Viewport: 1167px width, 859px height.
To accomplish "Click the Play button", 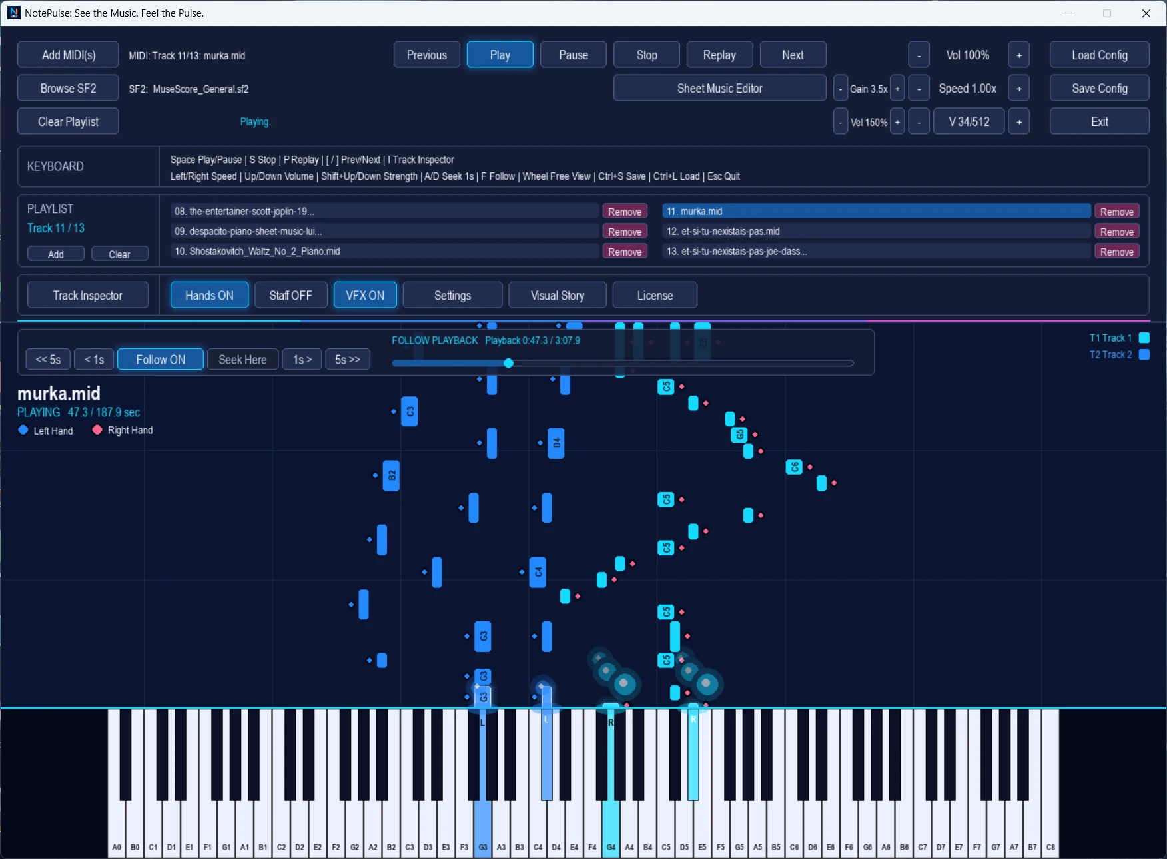I will 500,55.
